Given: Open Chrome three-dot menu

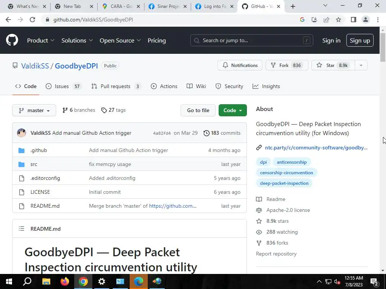Looking at the screenshot, I should pyautogui.click(x=378, y=20).
